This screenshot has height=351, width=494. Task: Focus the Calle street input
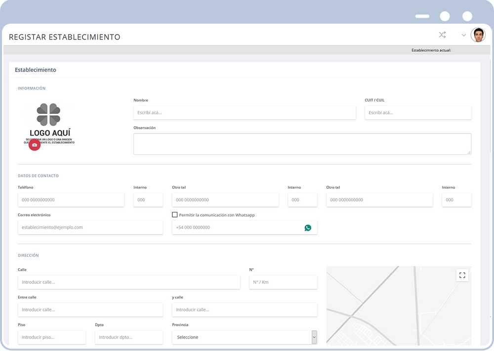point(128,282)
